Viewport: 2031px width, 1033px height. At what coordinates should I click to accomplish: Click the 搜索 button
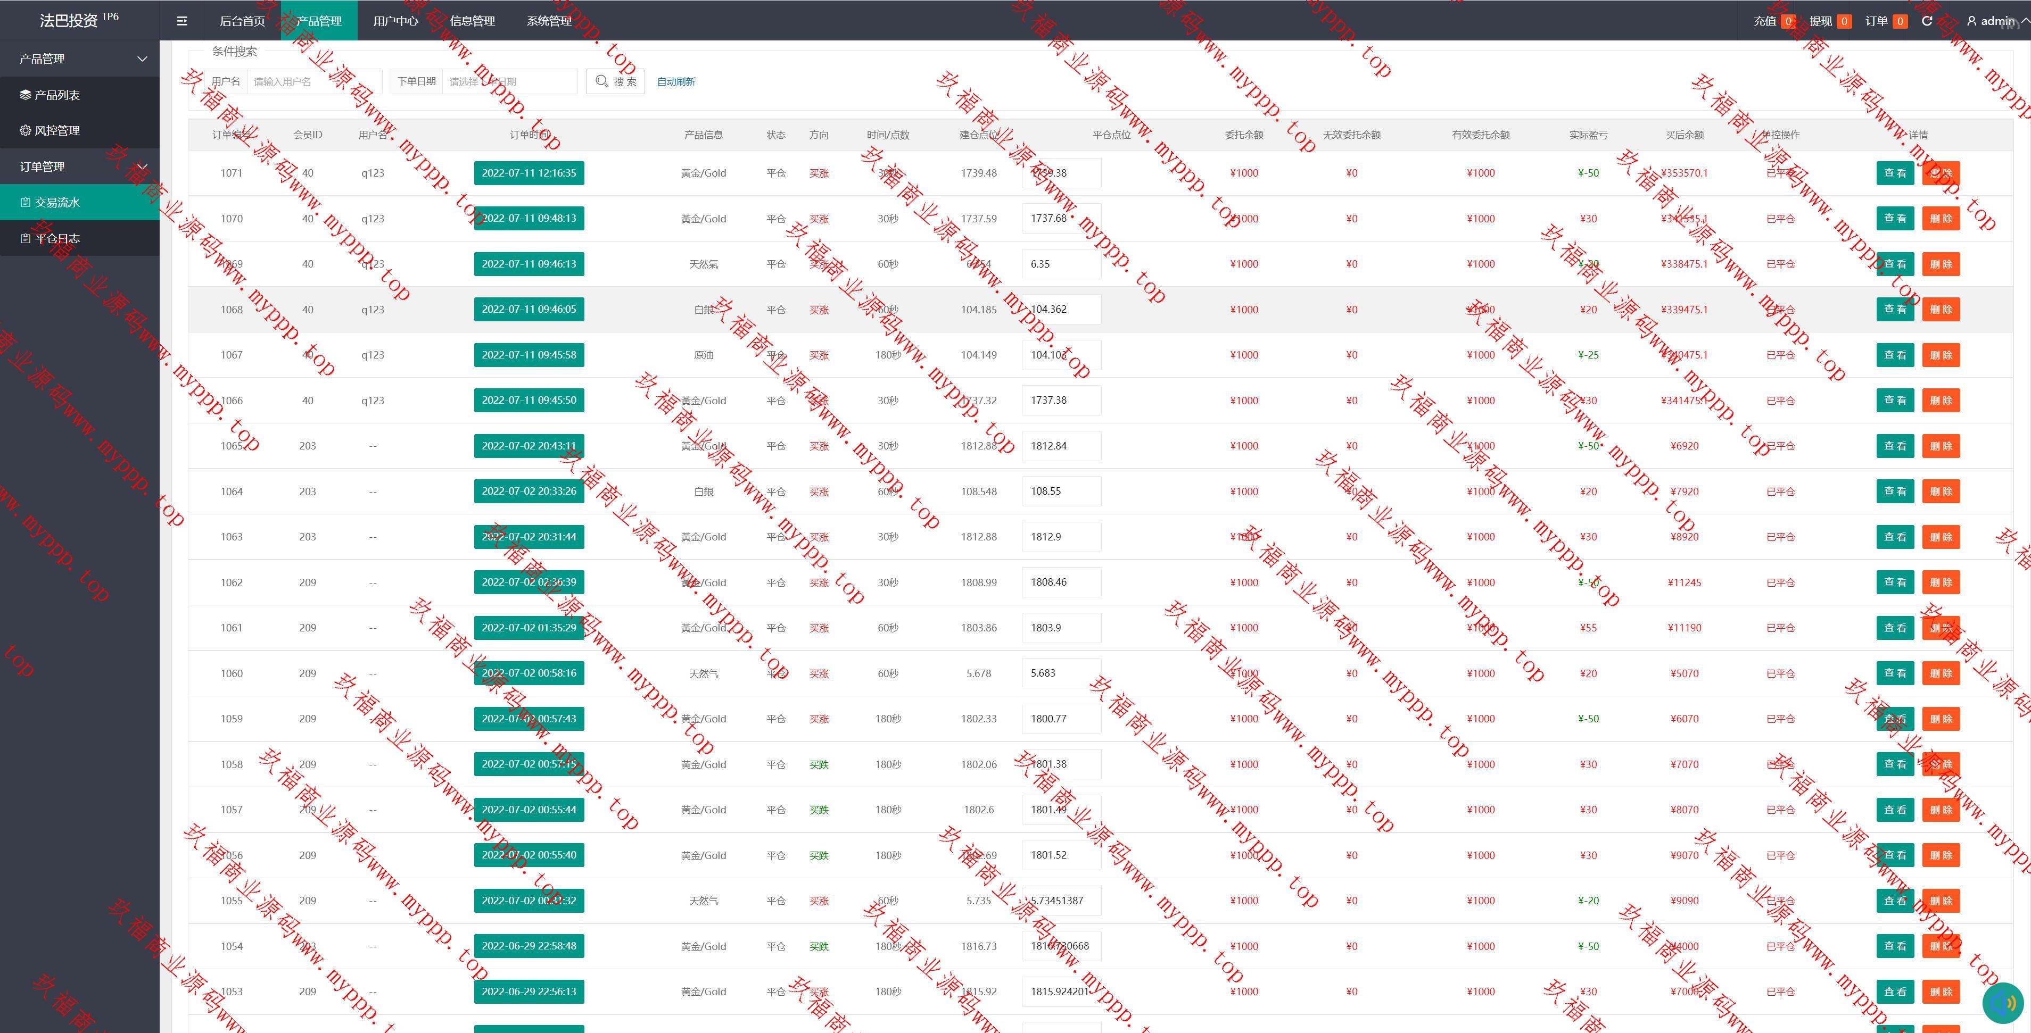tap(615, 82)
